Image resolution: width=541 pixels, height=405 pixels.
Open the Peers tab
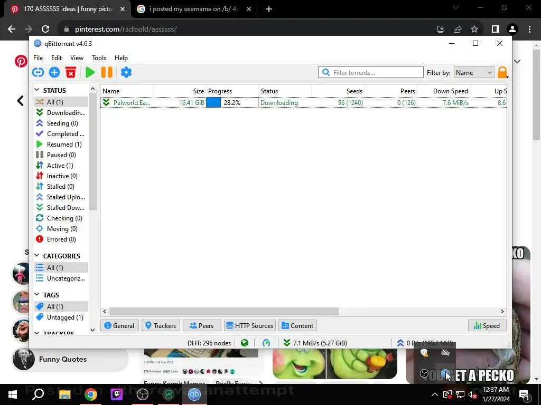pos(202,325)
